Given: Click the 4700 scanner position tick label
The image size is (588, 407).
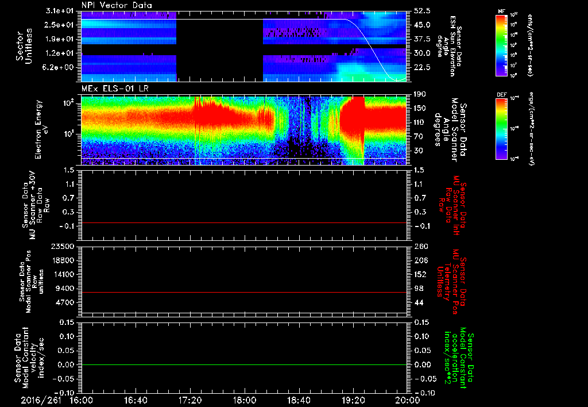Looking at the screenshot, I should tap(65, 302).
